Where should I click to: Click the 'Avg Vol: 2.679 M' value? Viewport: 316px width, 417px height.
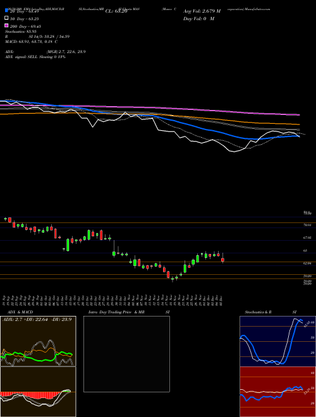[x=202, y=11]
